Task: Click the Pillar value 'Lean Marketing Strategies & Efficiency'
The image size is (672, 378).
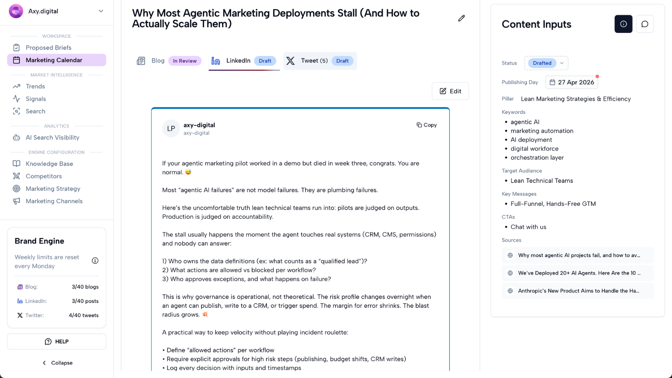Action: pos(576,99)
